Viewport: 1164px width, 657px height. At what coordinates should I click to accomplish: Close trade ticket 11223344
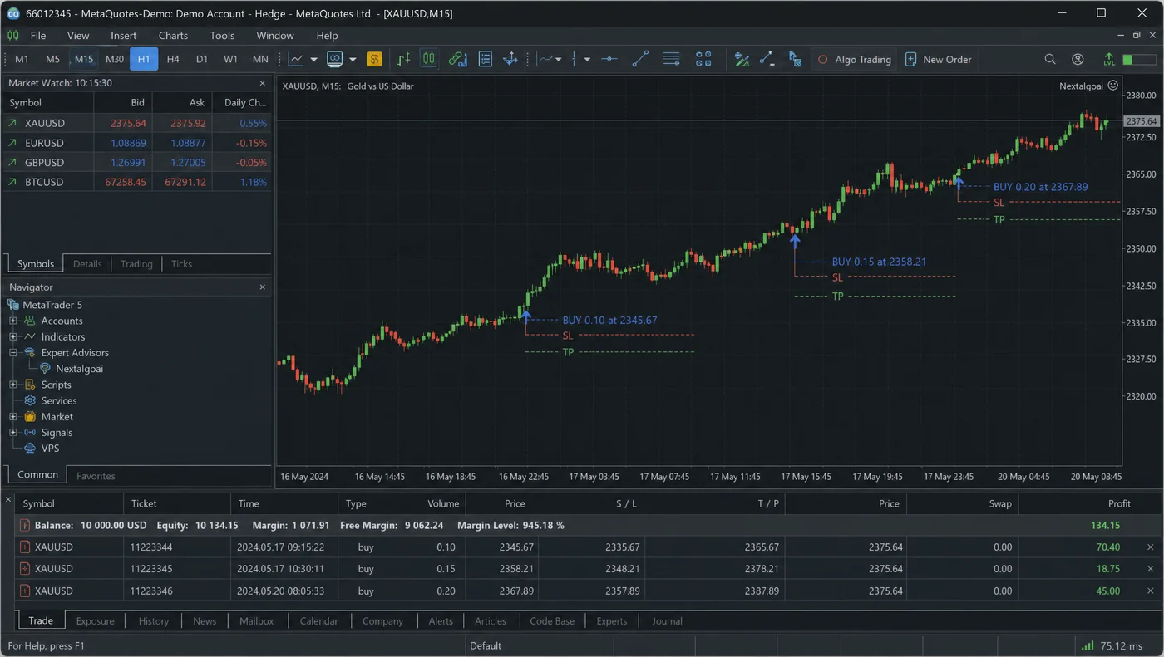coord(1151,547)
